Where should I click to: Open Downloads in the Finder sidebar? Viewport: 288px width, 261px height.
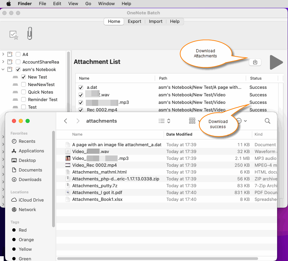click(27, 179)
